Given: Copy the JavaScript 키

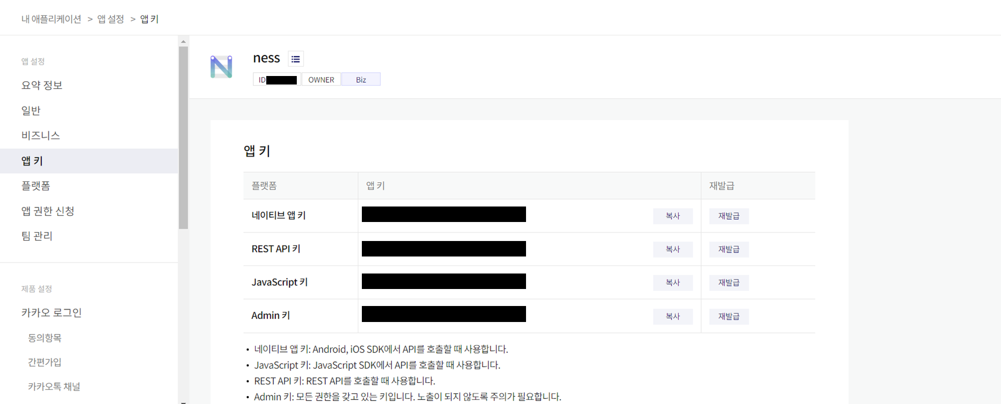Looking at the screenshot, I should click(673, 282).
